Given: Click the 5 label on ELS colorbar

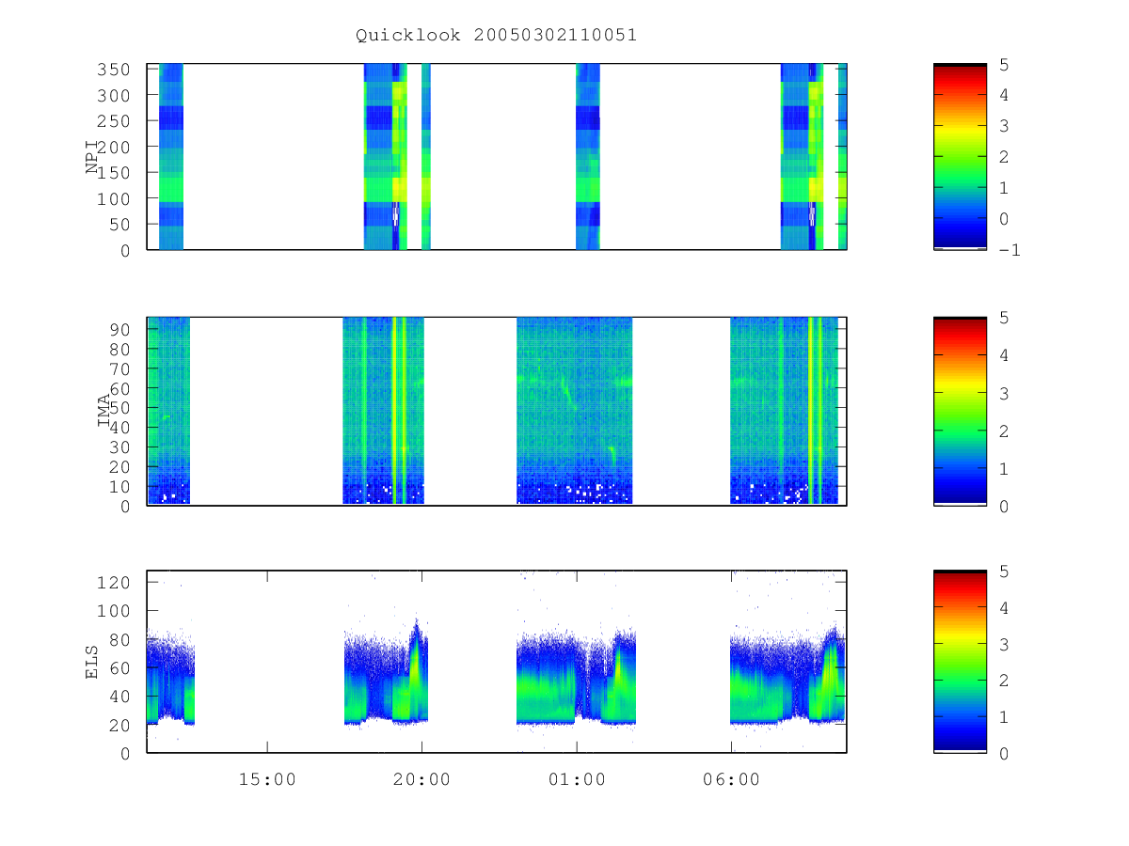Looking at the screenshot, I should pos(1006,571).
